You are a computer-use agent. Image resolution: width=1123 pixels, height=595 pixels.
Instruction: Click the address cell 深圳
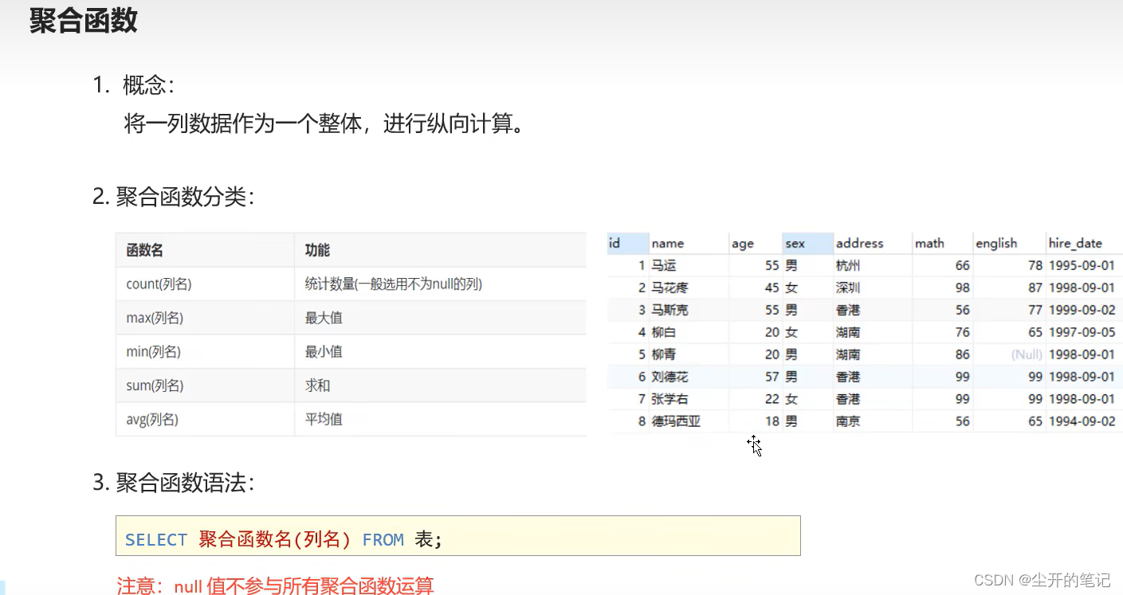click(848, 288)
